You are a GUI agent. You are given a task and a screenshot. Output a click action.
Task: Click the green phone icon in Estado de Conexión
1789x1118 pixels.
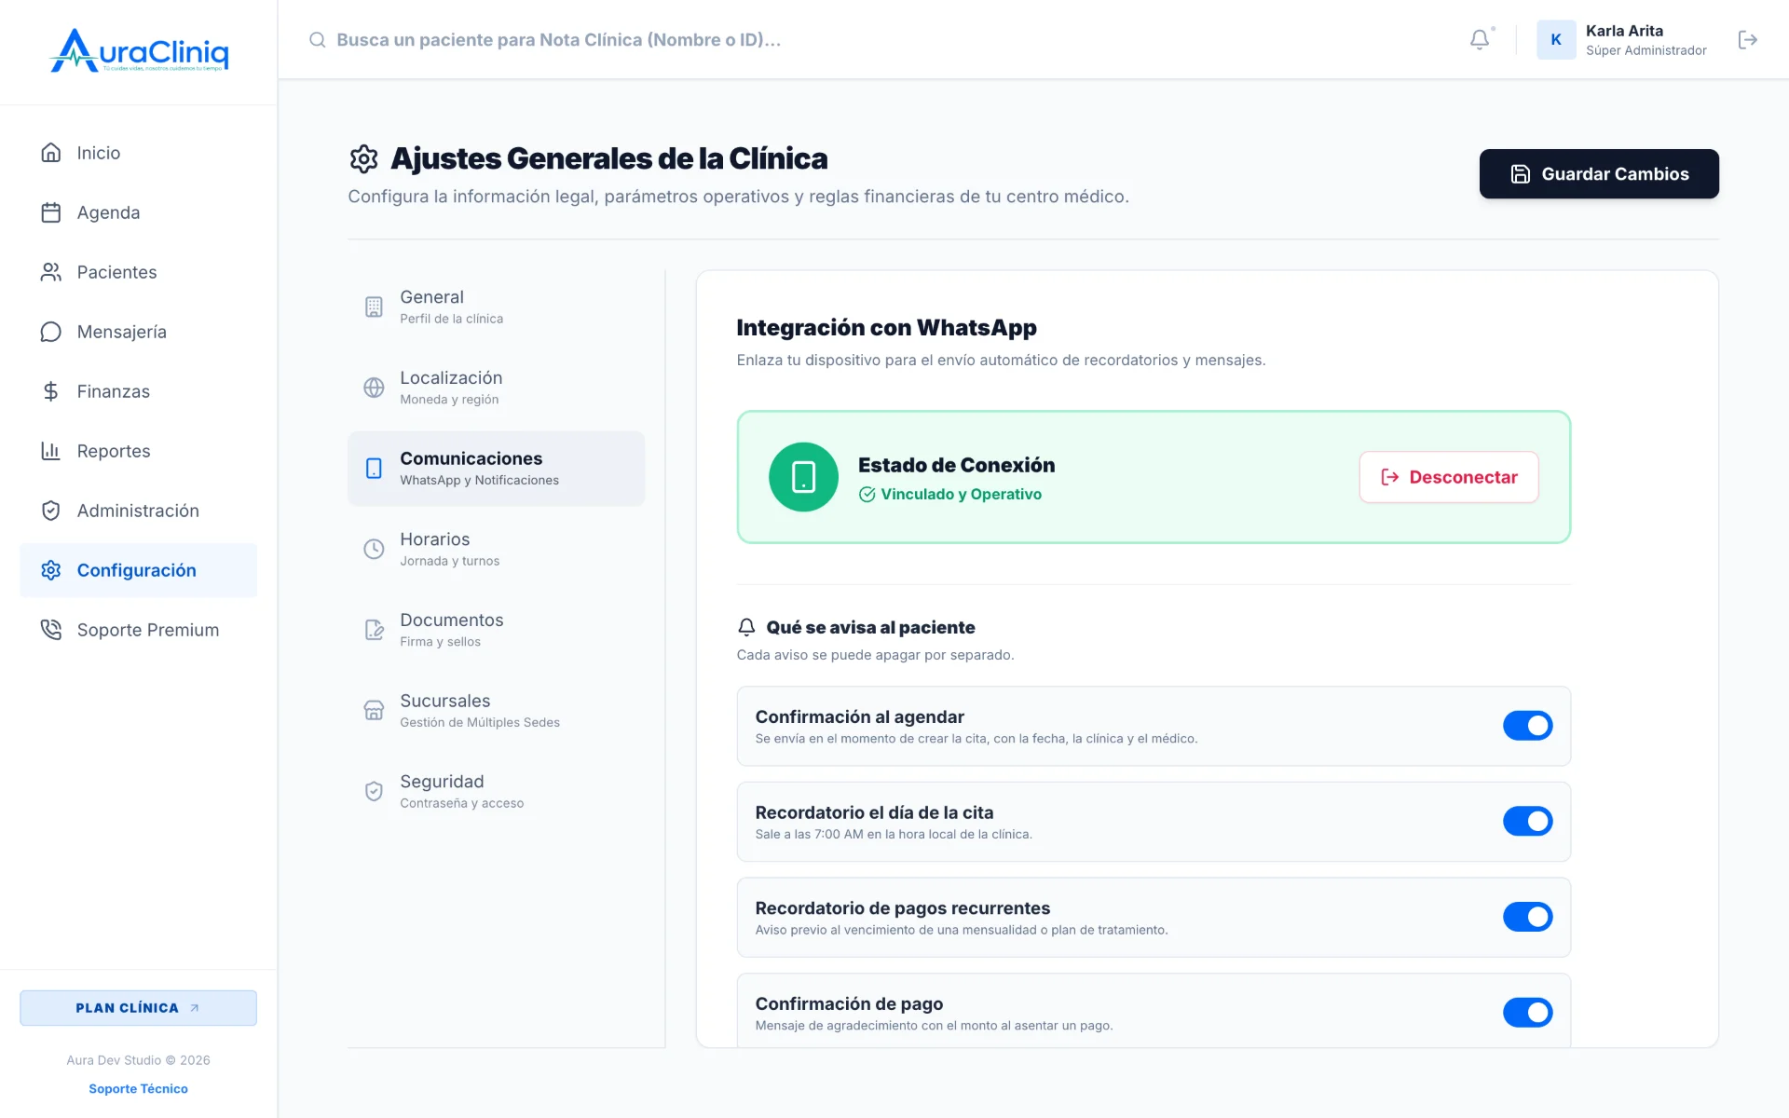(803, 477)
